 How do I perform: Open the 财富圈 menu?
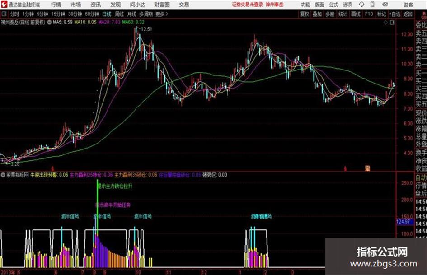(x=162, y=5)
